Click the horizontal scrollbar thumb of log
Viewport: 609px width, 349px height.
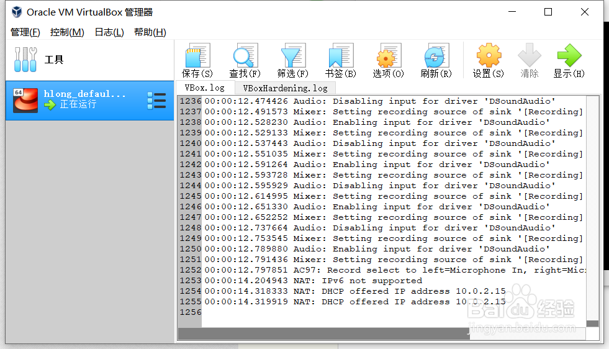324,333
